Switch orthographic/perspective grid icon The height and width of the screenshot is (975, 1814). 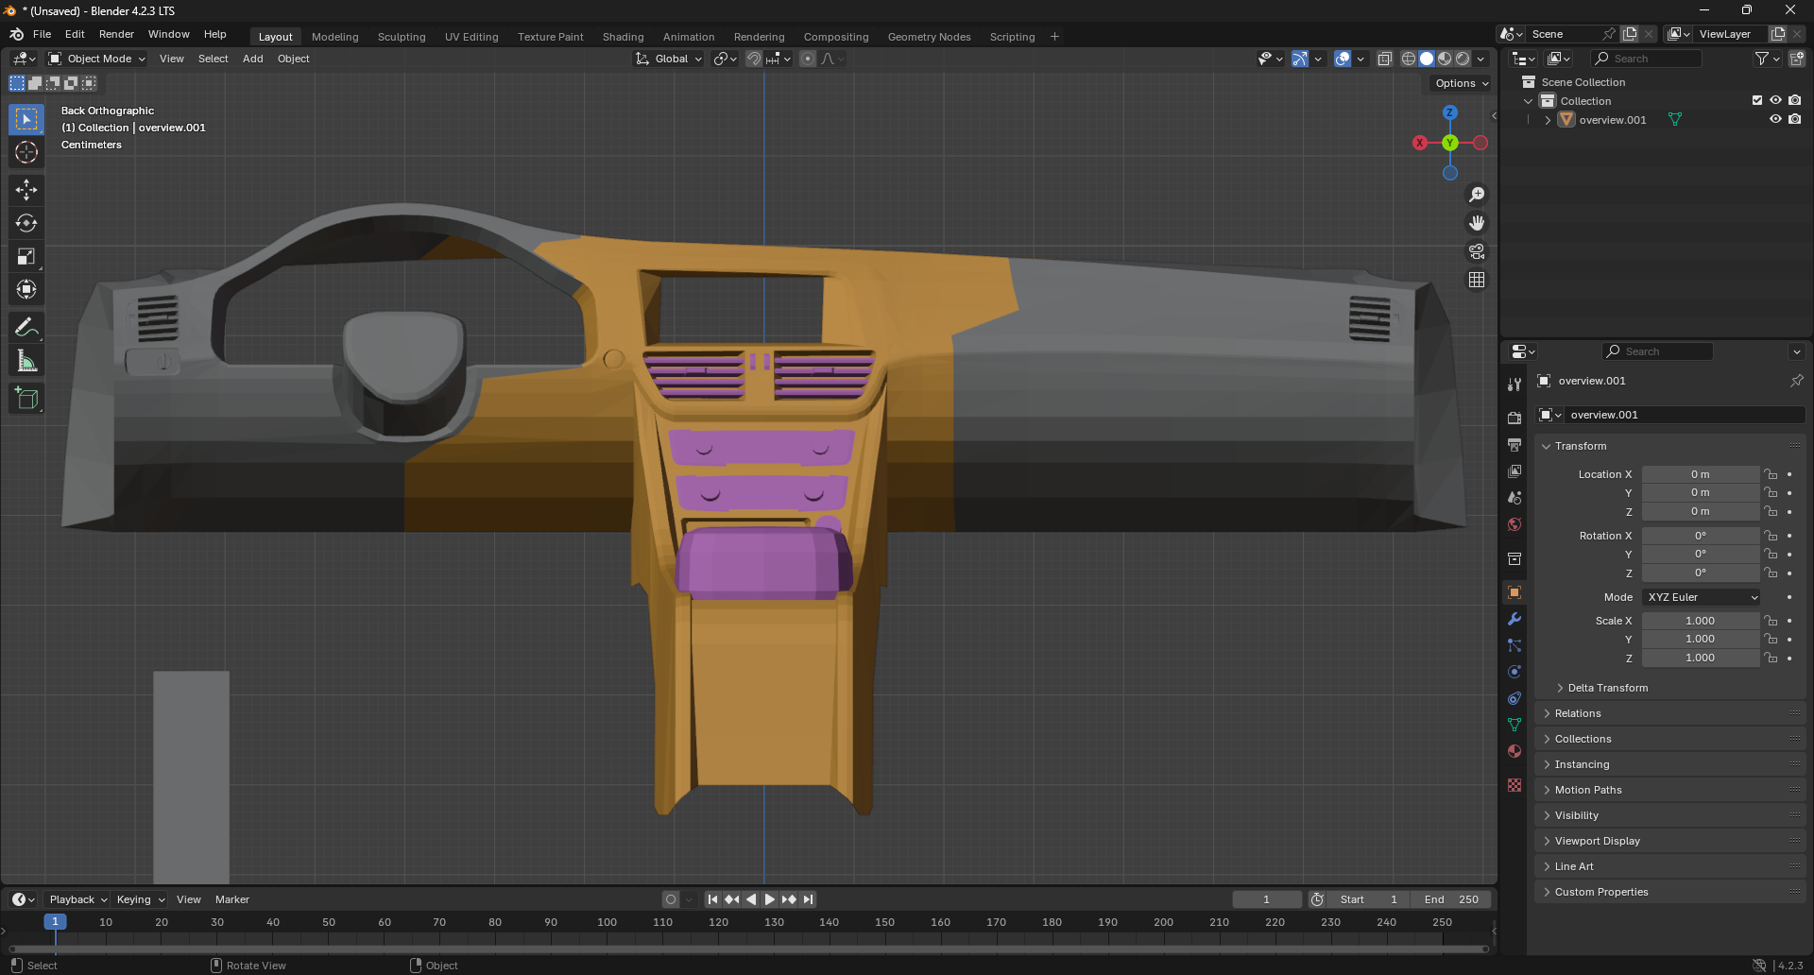point(1477,280)
